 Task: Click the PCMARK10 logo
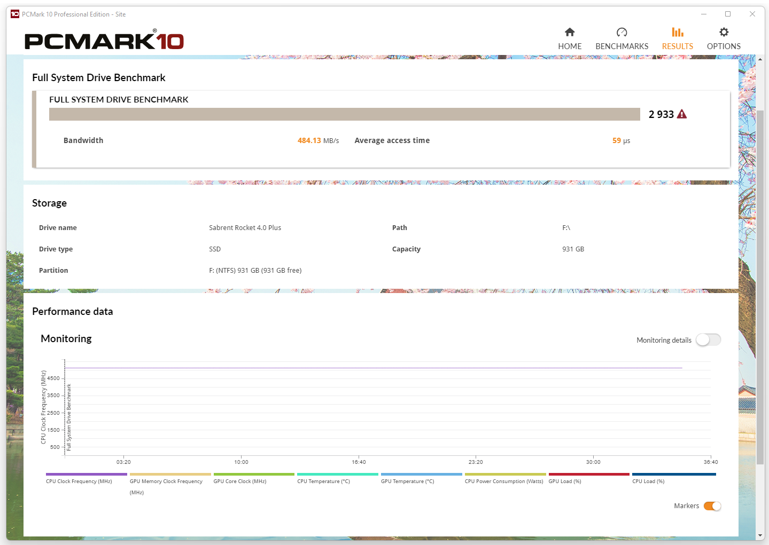coord(104,40)
